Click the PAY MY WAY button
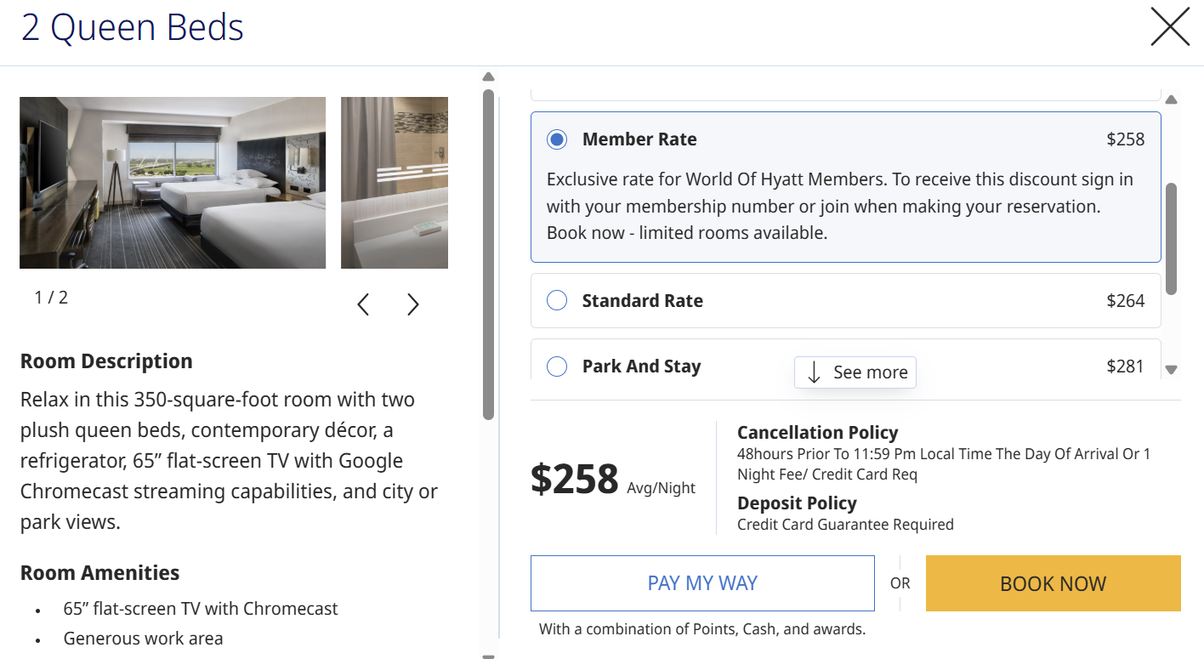The height and width of the screenshot is (659, 1204). 702,583
